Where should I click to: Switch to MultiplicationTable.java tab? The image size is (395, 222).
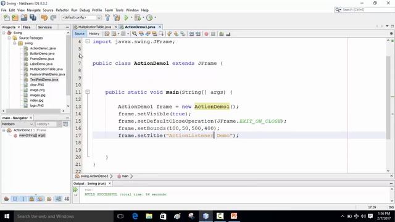pos(94,27)
